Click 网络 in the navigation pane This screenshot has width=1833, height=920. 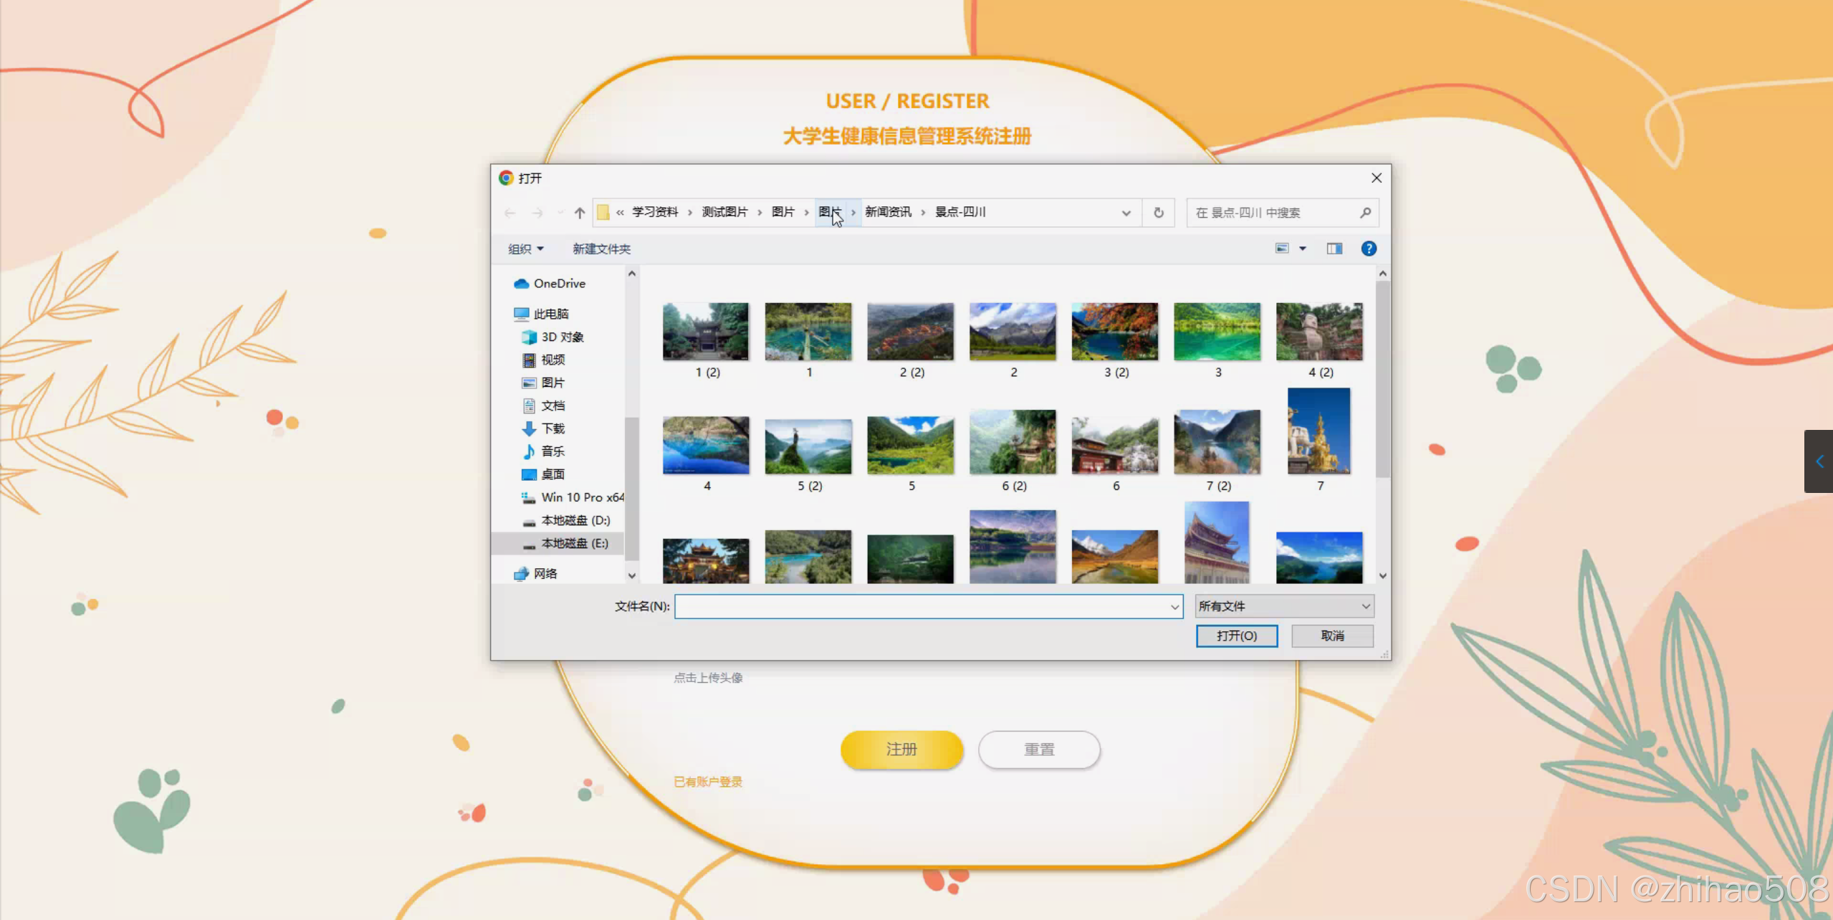[545, 573]
